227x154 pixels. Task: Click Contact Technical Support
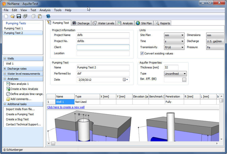coord(23,124)
